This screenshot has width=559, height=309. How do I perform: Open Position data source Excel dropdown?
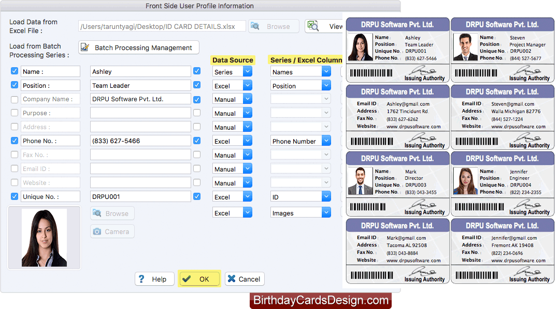(x=232, y=86)
